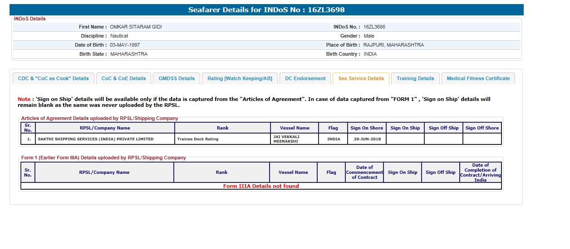Click the 29-JUN-2018 sign on shore date
This screenshot has width=570, height=249.
(x=367, y=139)
